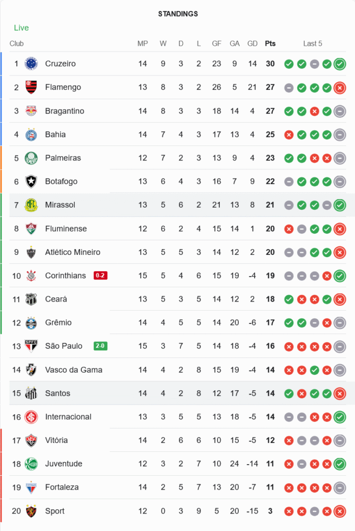The height and width of the screenshot is (531, 355).
Task: Click the Santos club crest icon
Action: [31, 393]
